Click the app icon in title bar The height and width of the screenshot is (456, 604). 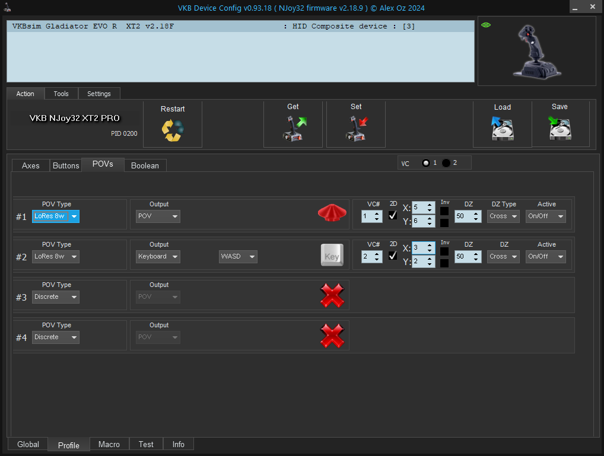point(7,7)
